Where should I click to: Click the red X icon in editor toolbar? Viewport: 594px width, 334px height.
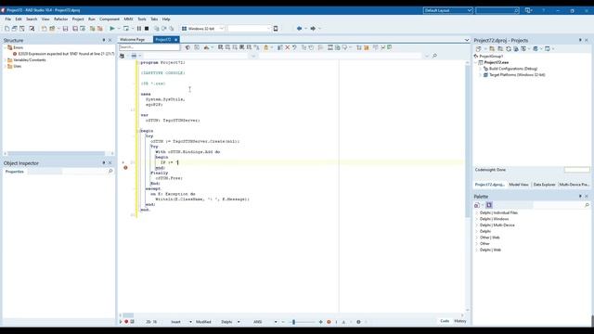(x=288, y=47)
